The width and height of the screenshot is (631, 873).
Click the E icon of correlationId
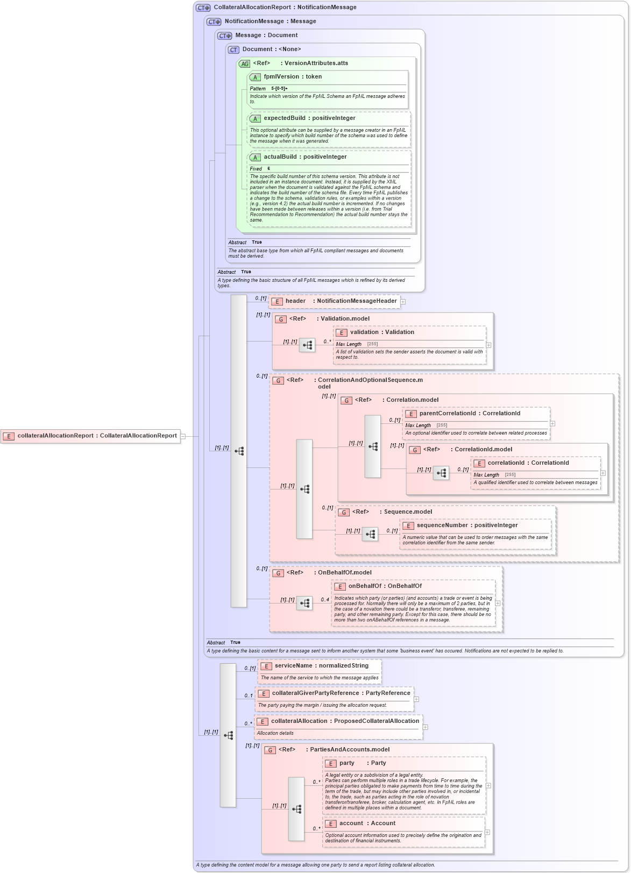(479, 464)
